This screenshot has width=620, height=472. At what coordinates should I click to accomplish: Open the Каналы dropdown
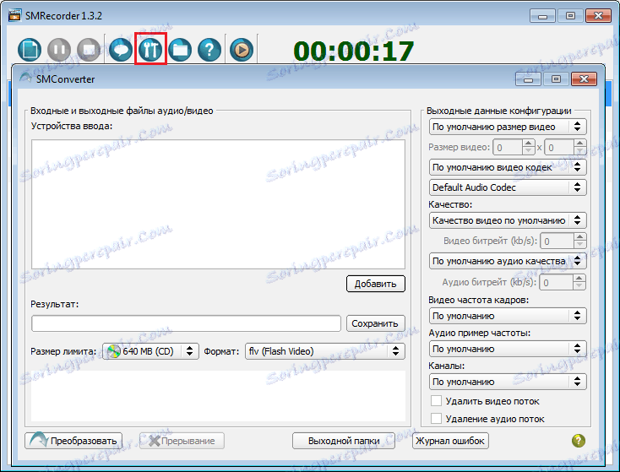508,382
